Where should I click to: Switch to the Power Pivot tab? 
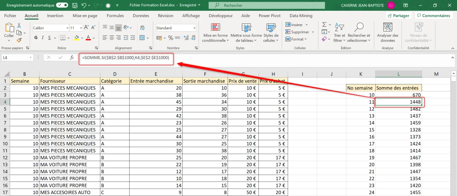tap(269, 16)
